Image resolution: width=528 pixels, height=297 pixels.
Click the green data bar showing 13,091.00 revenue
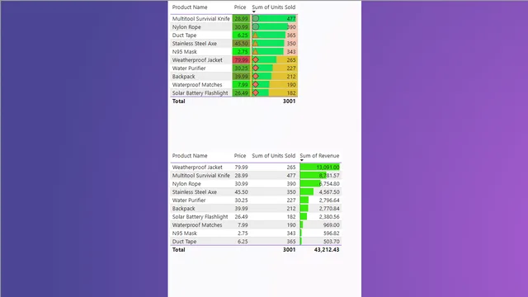point(320,167)
